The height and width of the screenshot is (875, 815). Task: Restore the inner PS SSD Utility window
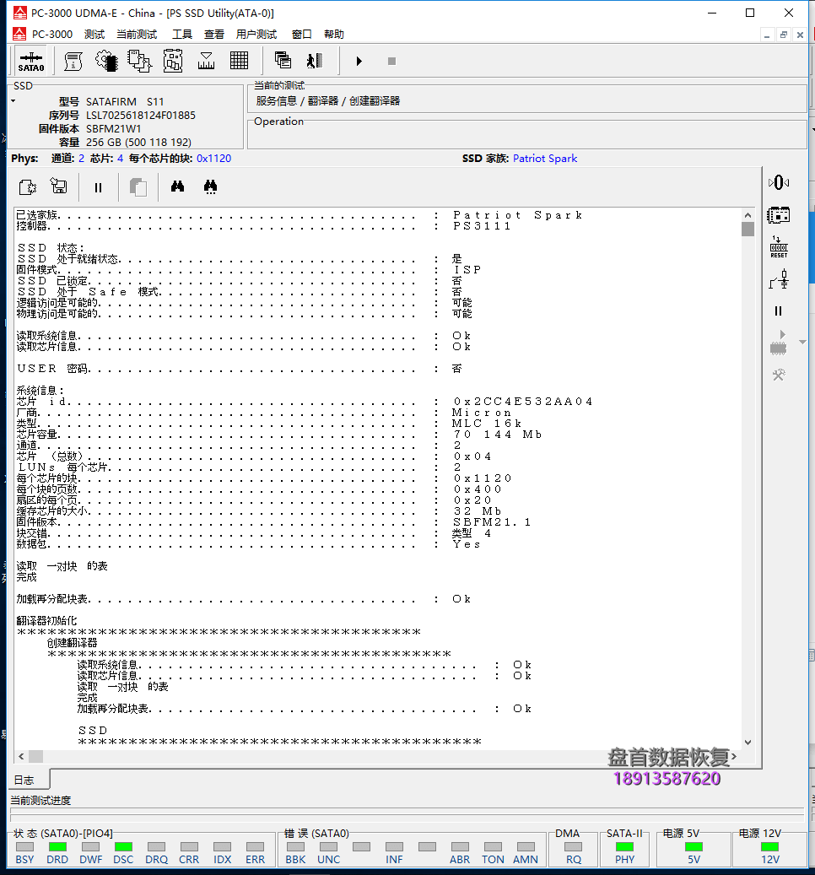[783, 35]
